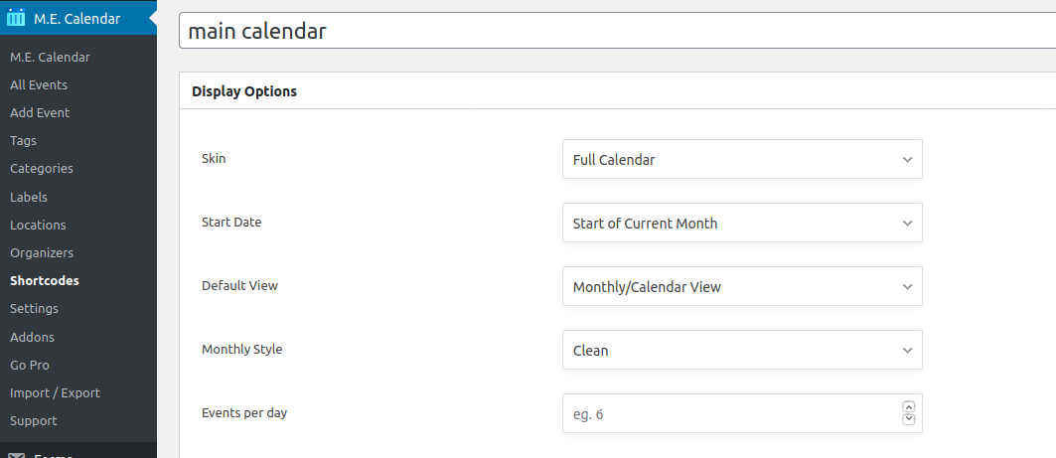Open M.E. Calendar Settings
The image size is (1056, 458).
(x=35, y=308)
